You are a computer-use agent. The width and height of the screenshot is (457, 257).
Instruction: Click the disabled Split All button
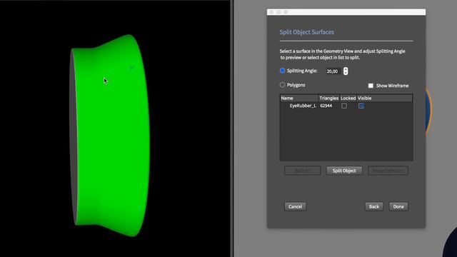point(302,171)
